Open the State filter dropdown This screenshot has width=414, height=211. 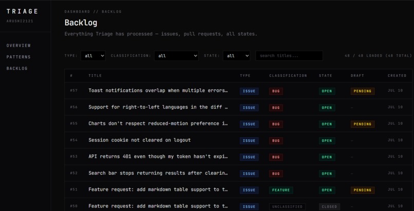coord(236,56)
